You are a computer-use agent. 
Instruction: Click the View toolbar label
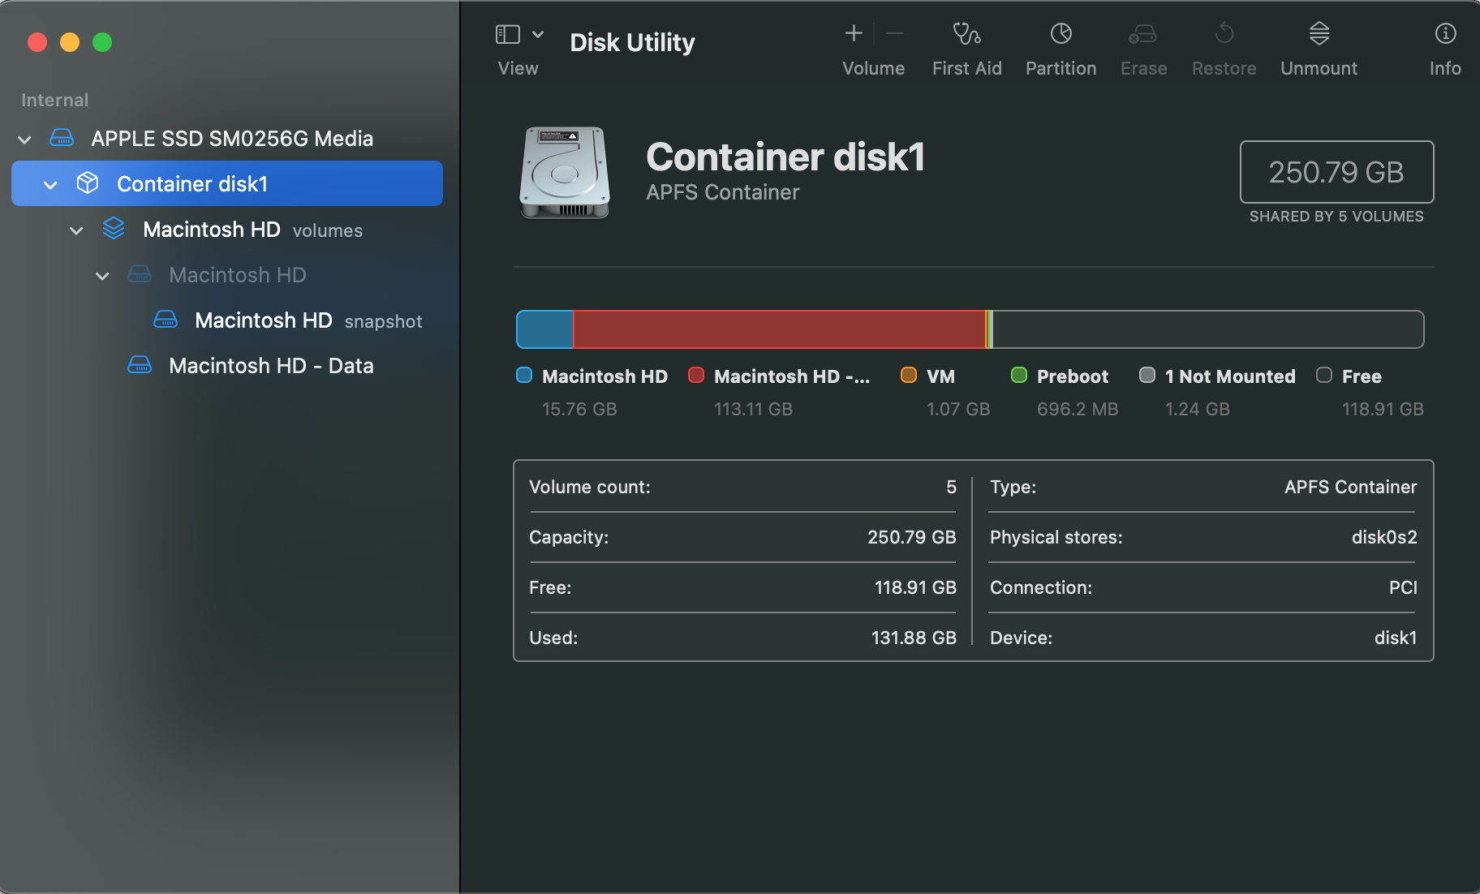pyautogui.click(x=518, y=68)
